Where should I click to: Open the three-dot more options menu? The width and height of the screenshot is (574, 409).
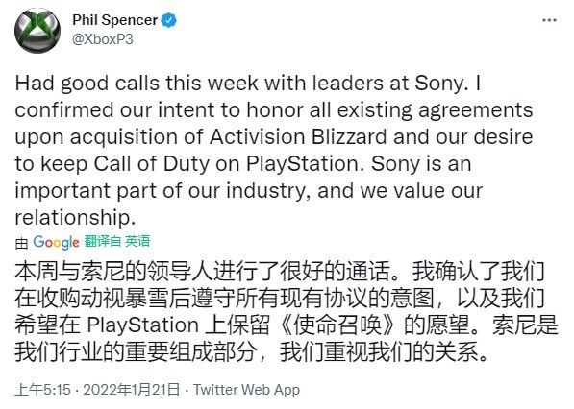(549, 20)
